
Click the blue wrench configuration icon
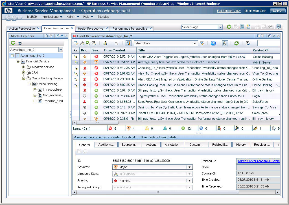pyautogui.click(x=213, y=43)
